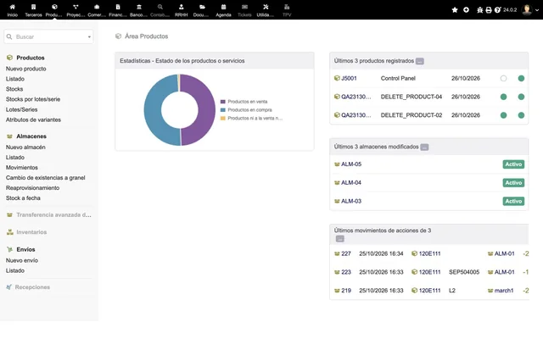The width and height of the screenshot is (543, 339).
Task: Expand more on Últimos 3 almacenes modificados
Action: point(424,147)
